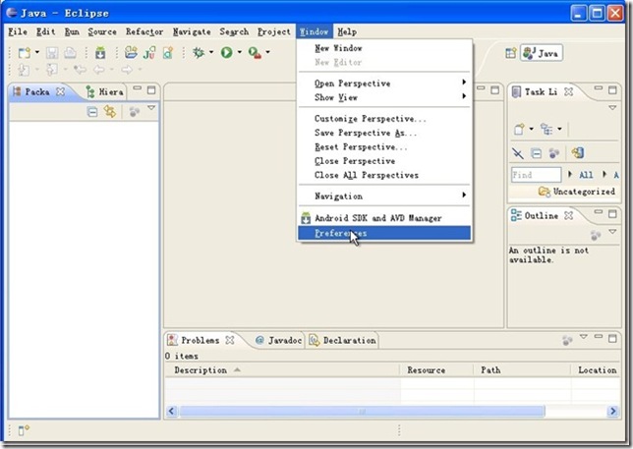Expand the Run dropdown arrow

240,52
